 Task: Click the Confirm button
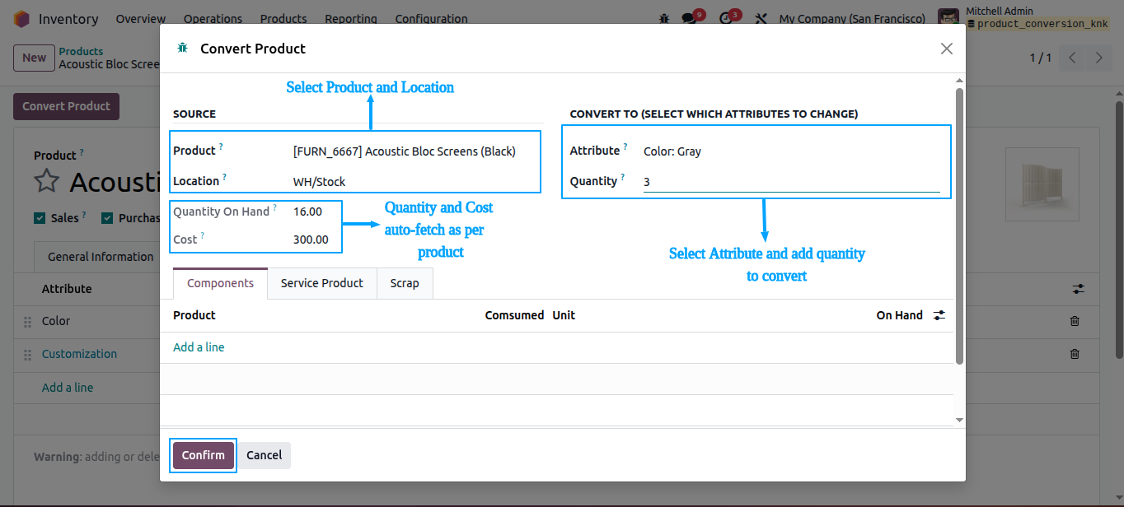(x=204, y=455)
